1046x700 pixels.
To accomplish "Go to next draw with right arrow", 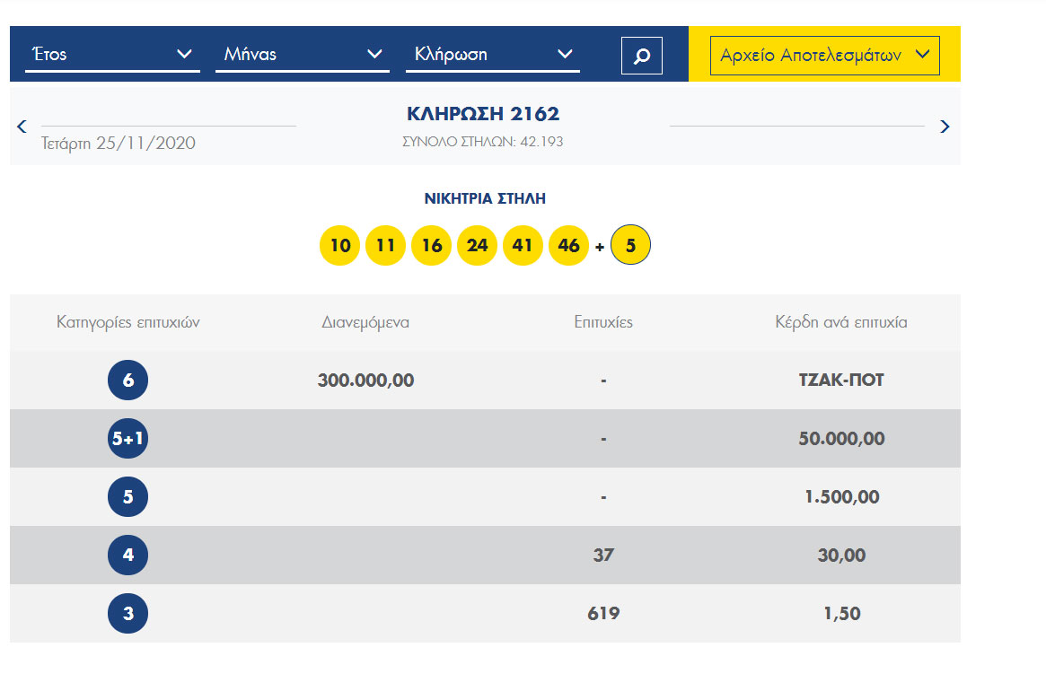I will coord(945,127).
